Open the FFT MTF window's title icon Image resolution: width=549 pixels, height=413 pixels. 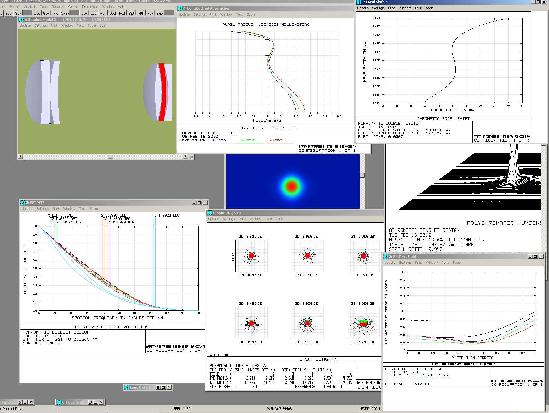[x=23, y=203]
